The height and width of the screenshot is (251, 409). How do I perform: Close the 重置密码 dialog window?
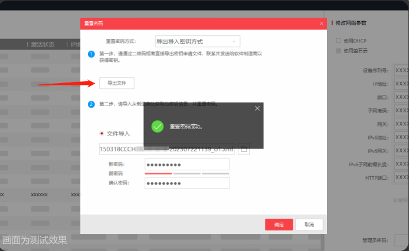321,24
